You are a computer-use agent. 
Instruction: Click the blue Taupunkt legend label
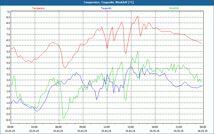pos(106,8)
